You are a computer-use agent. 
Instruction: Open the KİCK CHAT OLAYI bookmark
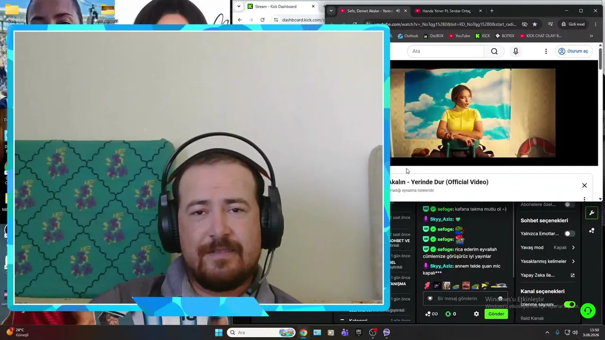coord(541,36)
